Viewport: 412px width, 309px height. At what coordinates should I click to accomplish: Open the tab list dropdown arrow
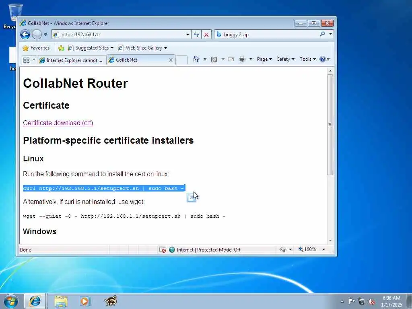pos(34,60)
